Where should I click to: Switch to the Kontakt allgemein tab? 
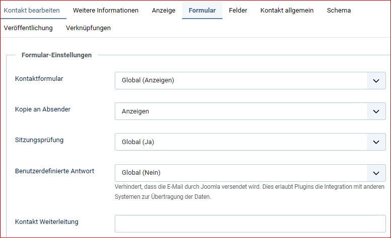pyautogui.click(x=287, y=10)
